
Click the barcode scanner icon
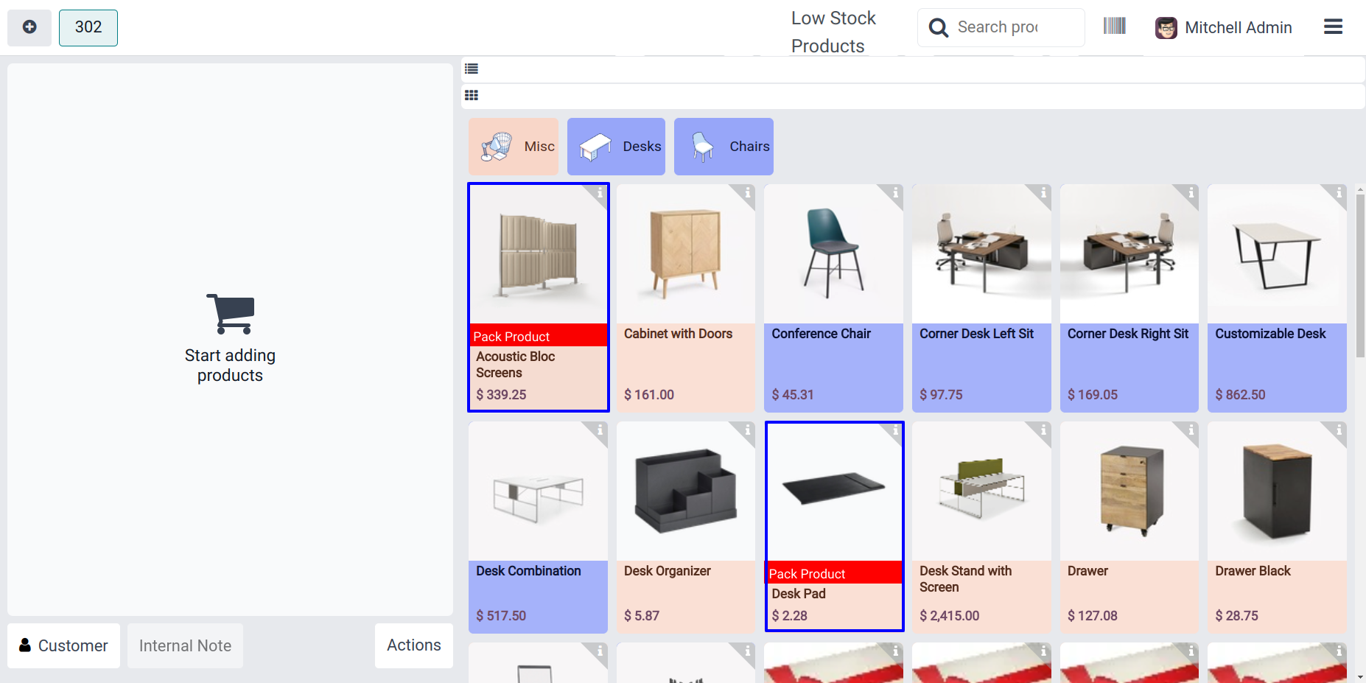1114,27
